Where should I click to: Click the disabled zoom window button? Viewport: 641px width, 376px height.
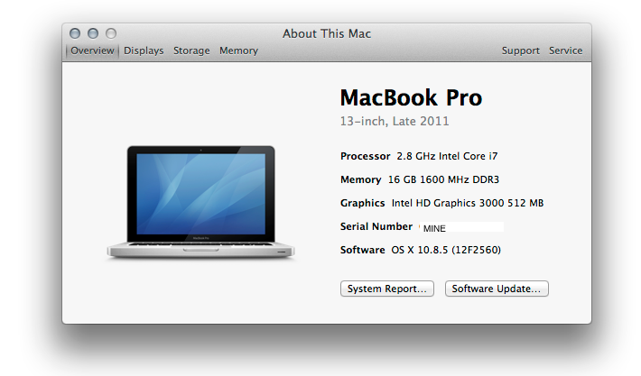(111, 33)
